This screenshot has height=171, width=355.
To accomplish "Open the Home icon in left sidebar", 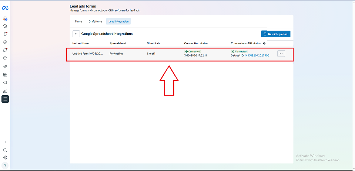I will (x=5, y=26).
